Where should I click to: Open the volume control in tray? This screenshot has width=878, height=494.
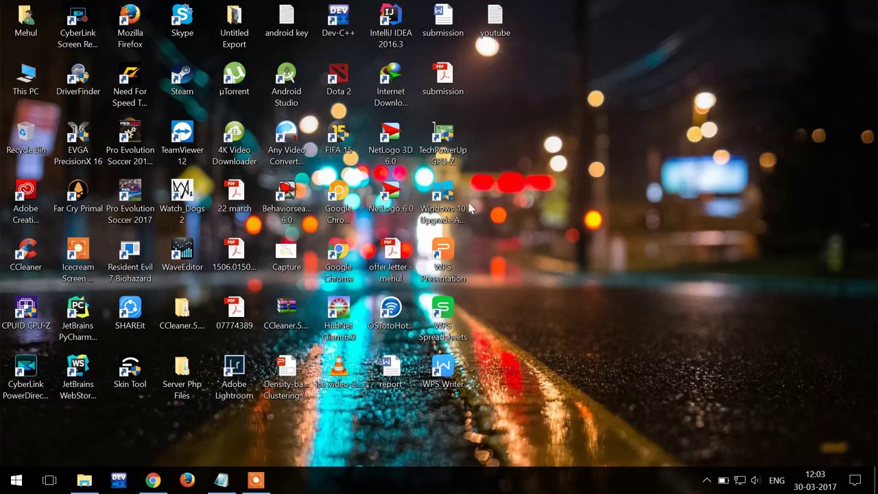pyautogui.click(x=756, y=480)
